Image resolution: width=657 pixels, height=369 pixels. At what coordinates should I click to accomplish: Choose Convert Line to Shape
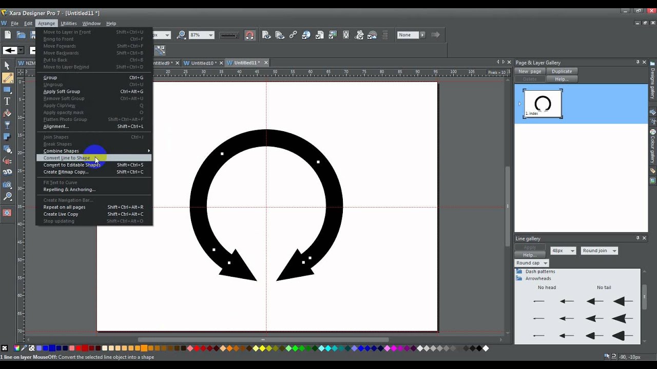94,158
